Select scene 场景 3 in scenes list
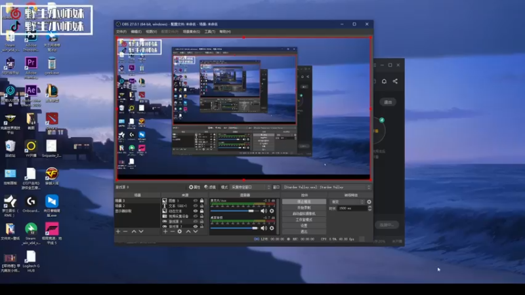This screenshot has width=525, height=295. click(137, 201)
